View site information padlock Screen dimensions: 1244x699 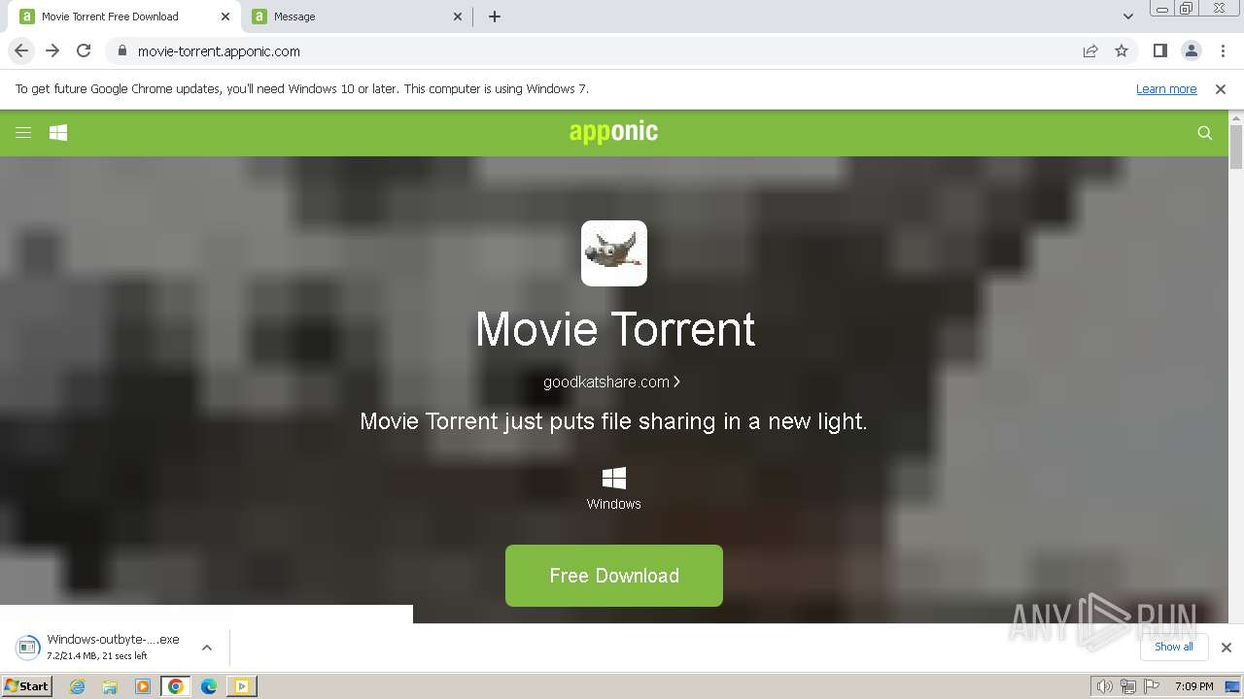tap(122, 51)
